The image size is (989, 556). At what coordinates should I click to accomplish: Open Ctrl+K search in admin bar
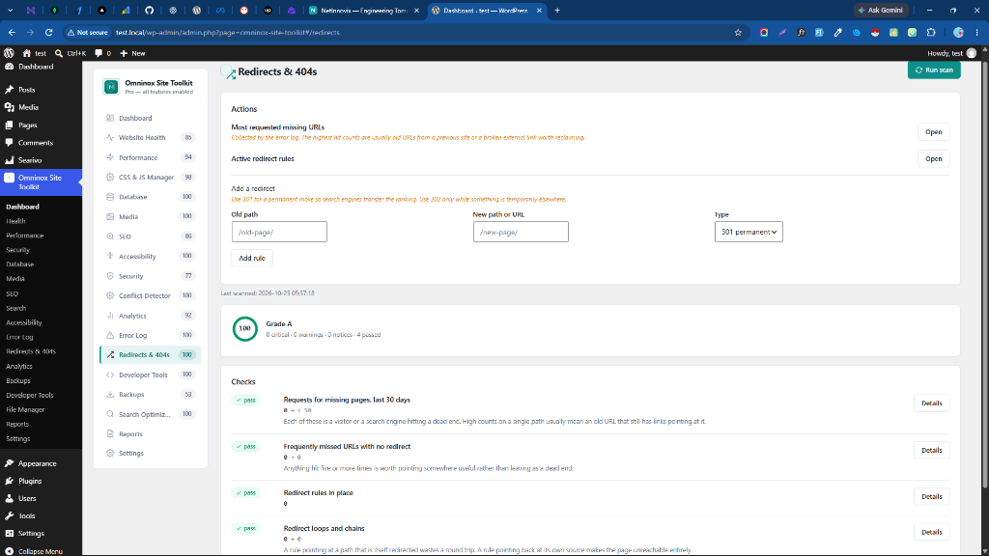[x=70, y=53]
